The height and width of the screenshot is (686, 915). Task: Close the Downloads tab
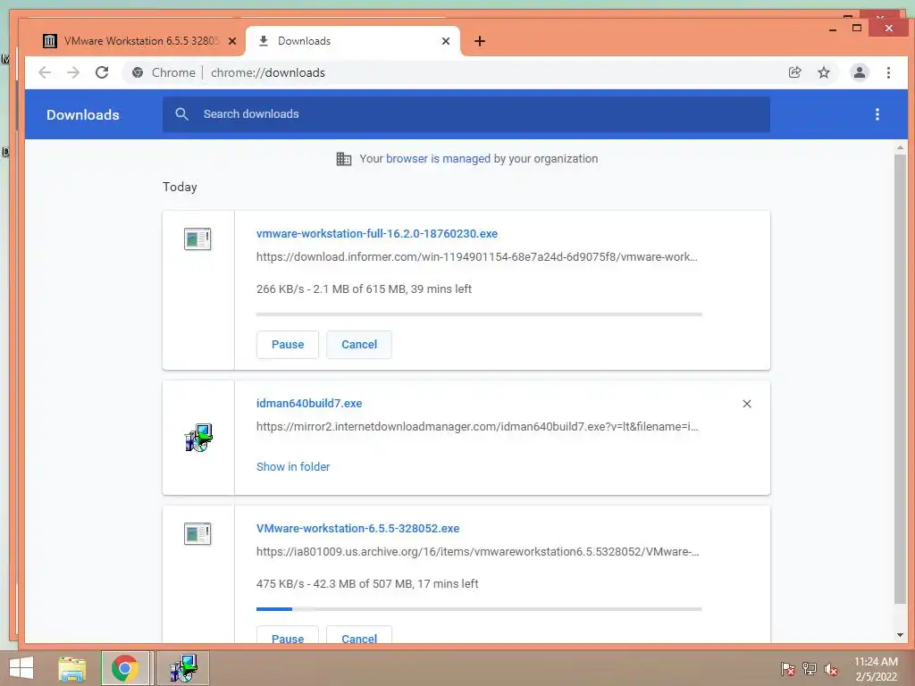446,41
